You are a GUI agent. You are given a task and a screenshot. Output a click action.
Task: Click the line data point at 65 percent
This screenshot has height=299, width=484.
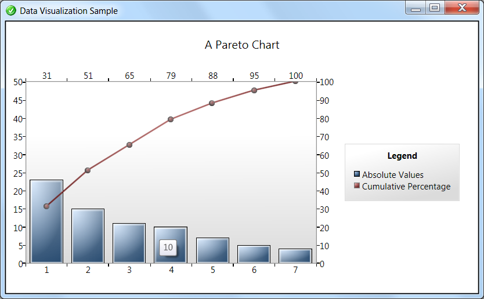click(x=129, y=145)
